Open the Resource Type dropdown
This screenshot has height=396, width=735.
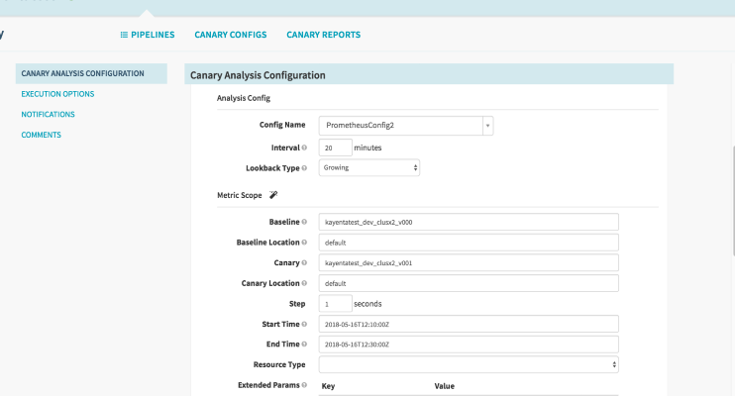tap(469, 364)
